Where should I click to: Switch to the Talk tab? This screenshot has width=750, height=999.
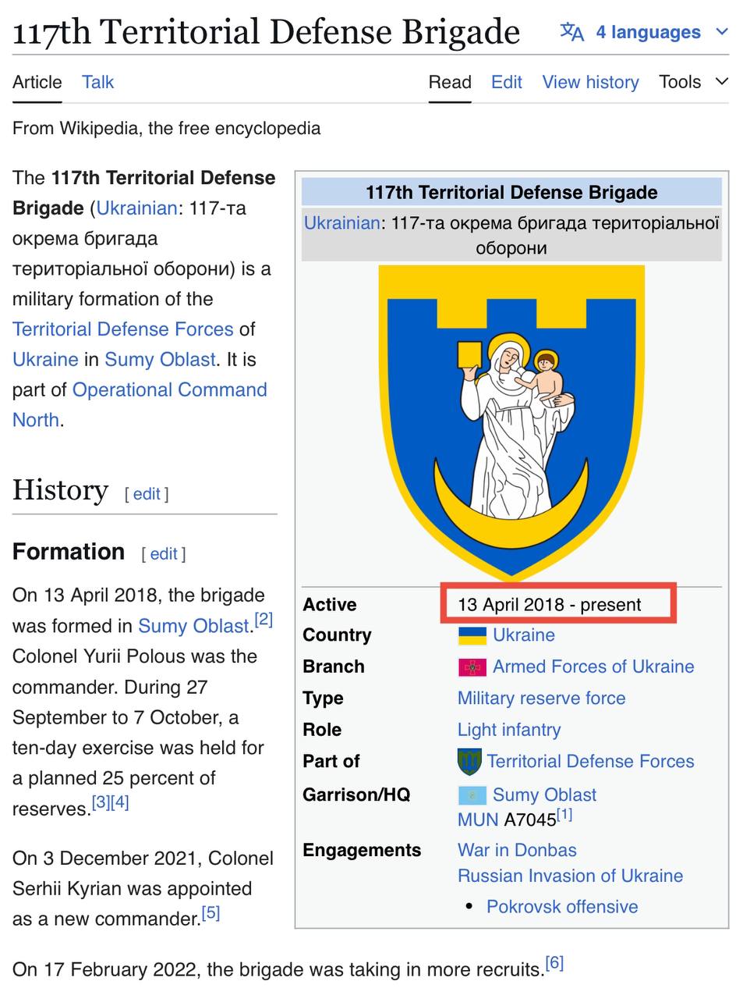98,82
